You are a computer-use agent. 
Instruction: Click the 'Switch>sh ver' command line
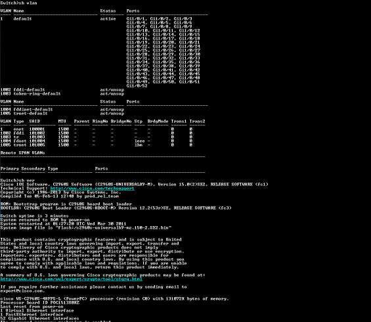click(18, 181)
